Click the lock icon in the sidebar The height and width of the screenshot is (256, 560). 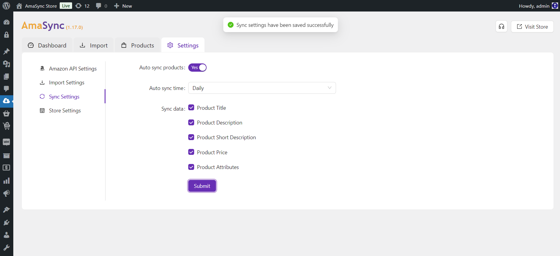[x=7, y=35]
